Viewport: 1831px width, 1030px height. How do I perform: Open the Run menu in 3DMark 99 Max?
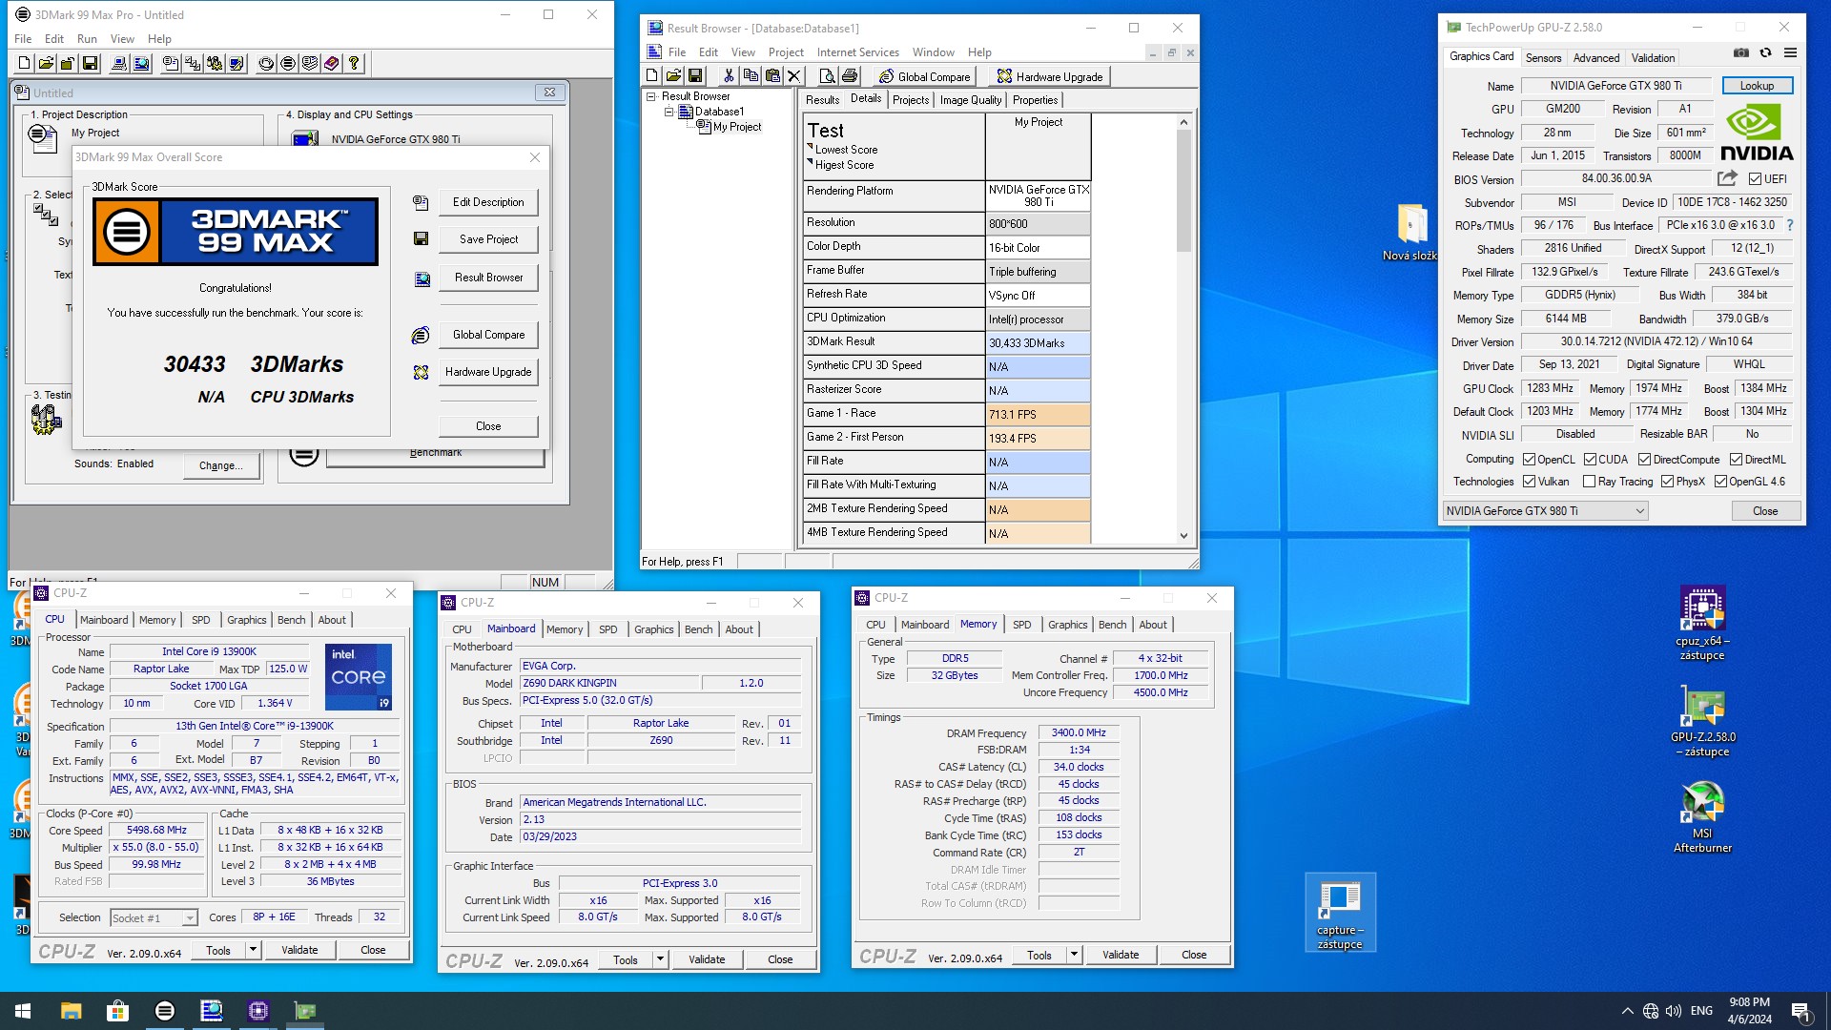pyautogui.click(x=87, y=39)
